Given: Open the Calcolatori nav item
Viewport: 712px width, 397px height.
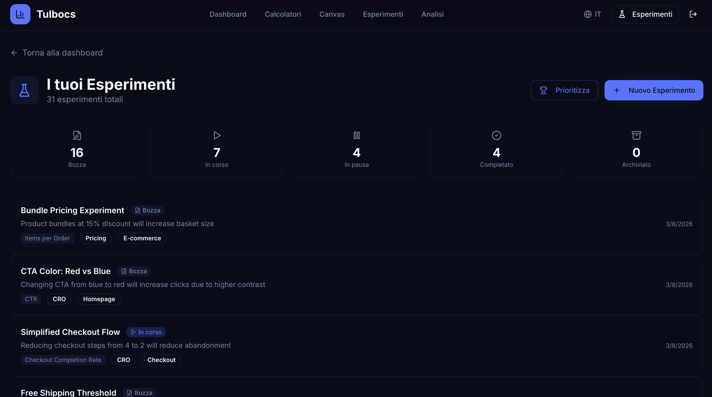Looking at the screenshot, I should (283, 14).
